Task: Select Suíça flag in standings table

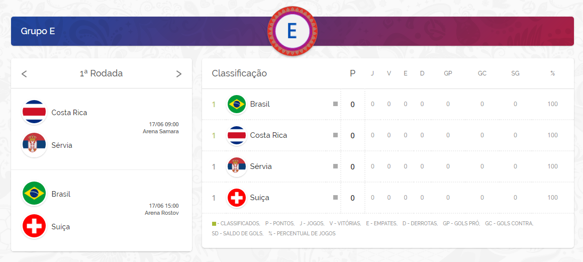Action: [236, 198]
